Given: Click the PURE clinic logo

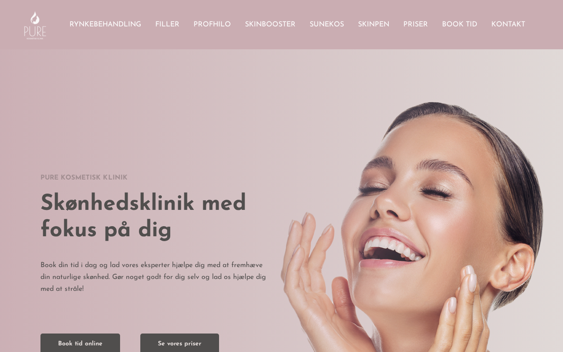Looking at the screenshot, I should tap(35, 25).
